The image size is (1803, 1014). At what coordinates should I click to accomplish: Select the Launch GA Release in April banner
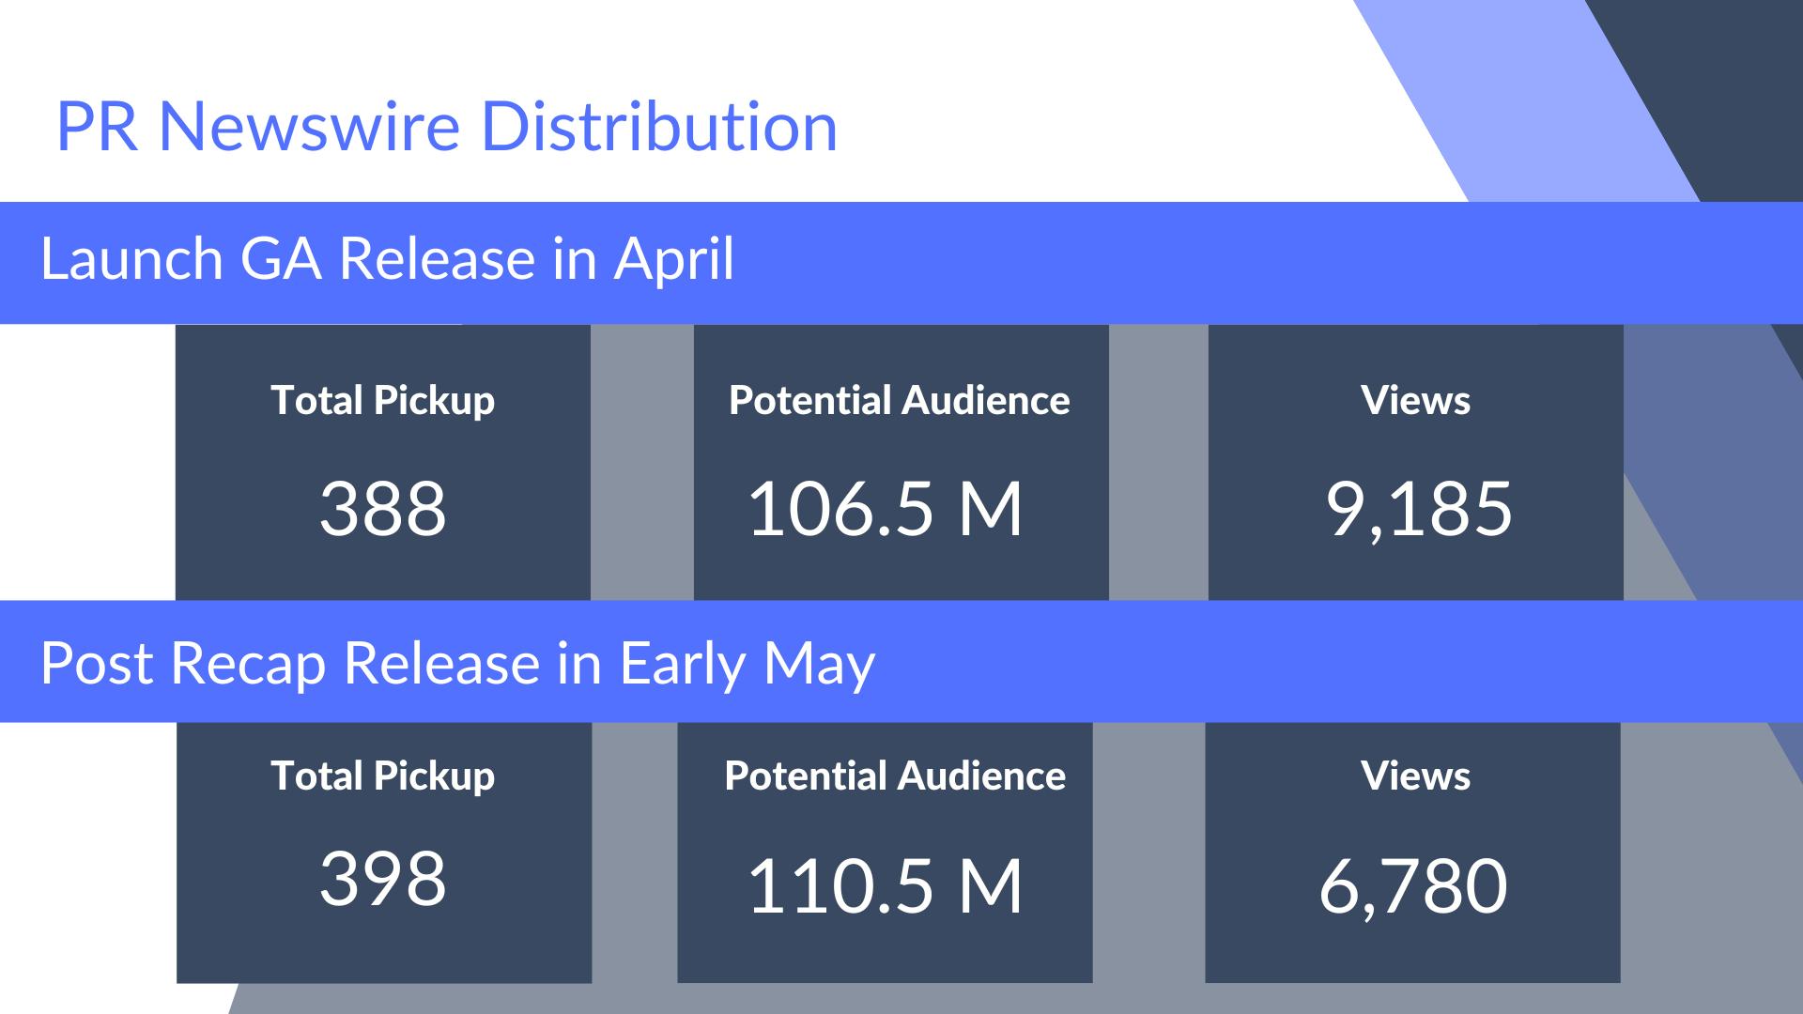[x=387, y=259]
